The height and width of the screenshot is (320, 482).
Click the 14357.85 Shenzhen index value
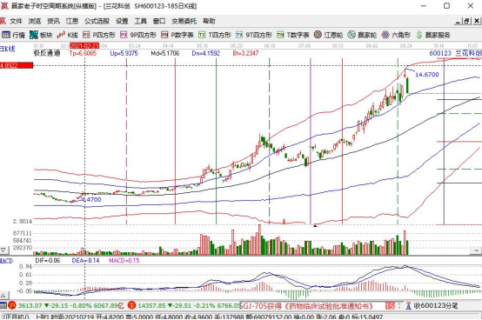152,305
